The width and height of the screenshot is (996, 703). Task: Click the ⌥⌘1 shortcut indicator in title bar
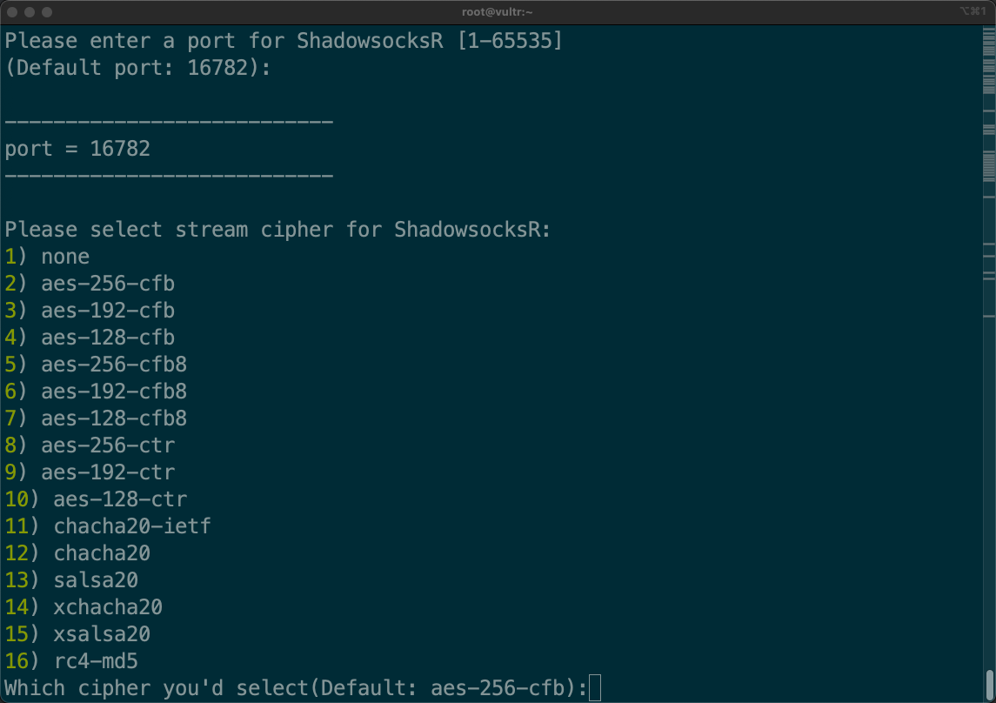tap(971, 12)
